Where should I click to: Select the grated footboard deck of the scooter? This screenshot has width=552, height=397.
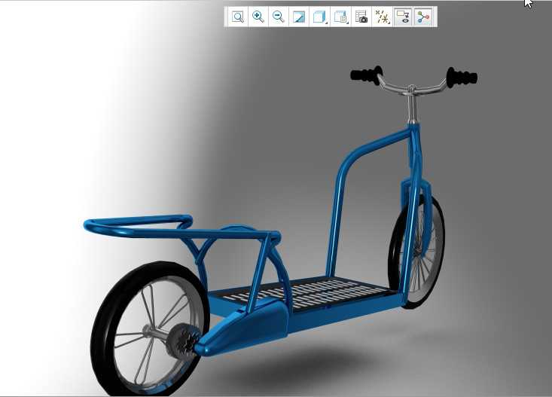click(306, 292)
